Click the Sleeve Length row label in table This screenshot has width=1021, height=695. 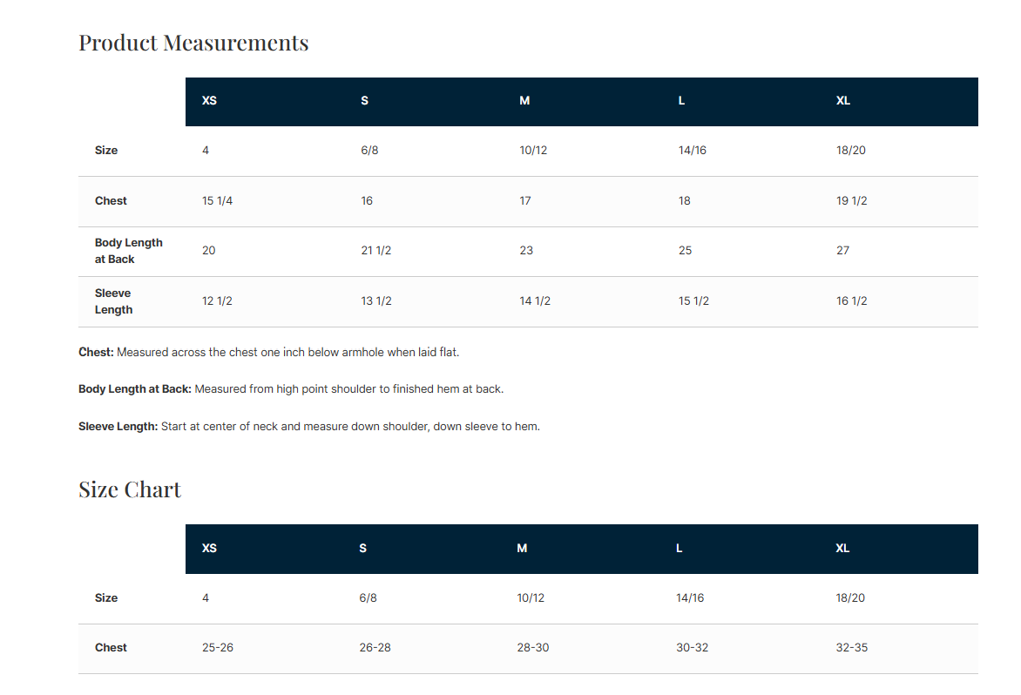[x=113, y=301]
